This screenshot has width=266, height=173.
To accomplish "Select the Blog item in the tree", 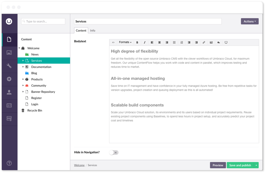I will (34, 73).
